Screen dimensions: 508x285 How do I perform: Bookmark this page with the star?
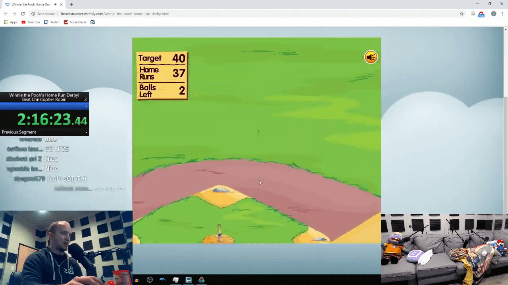[x=462, y=13]
